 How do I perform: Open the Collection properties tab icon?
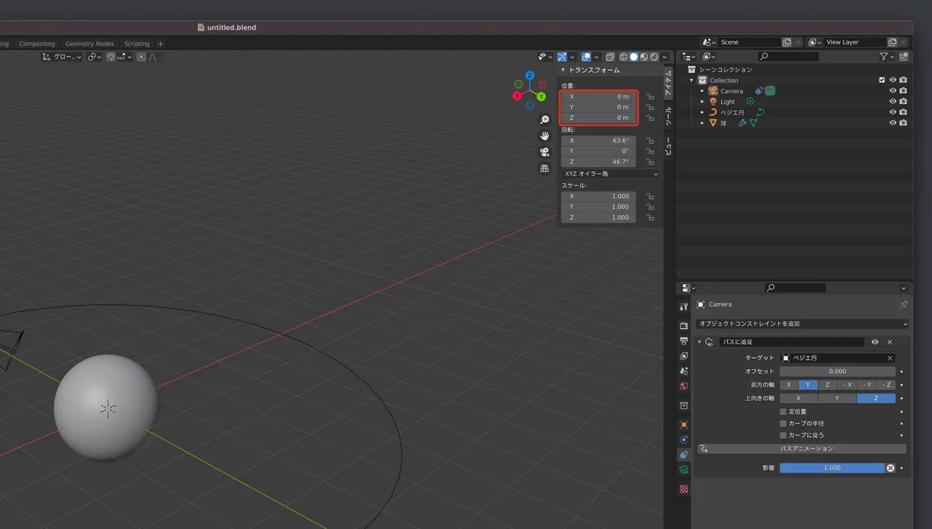pos(684,405)
